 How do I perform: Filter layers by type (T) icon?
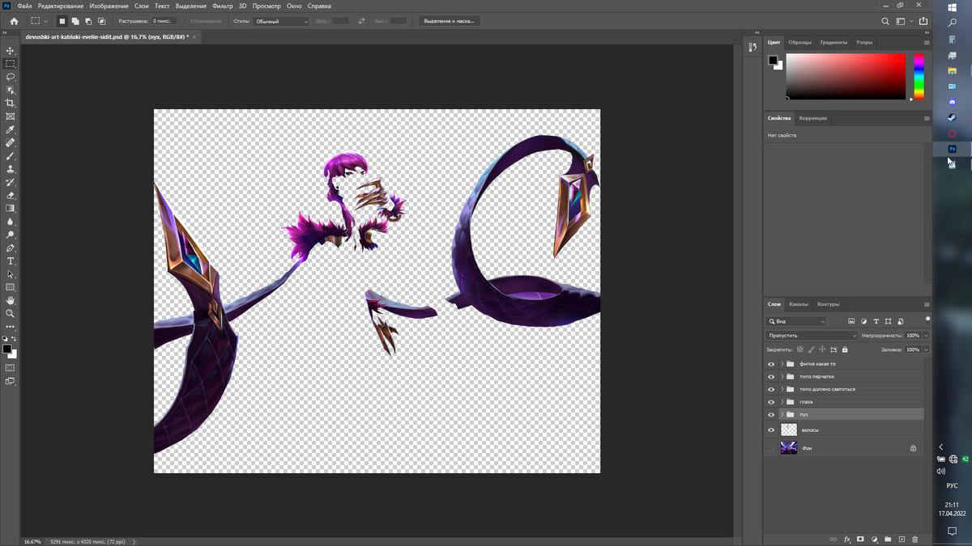[x=876, y=321]
